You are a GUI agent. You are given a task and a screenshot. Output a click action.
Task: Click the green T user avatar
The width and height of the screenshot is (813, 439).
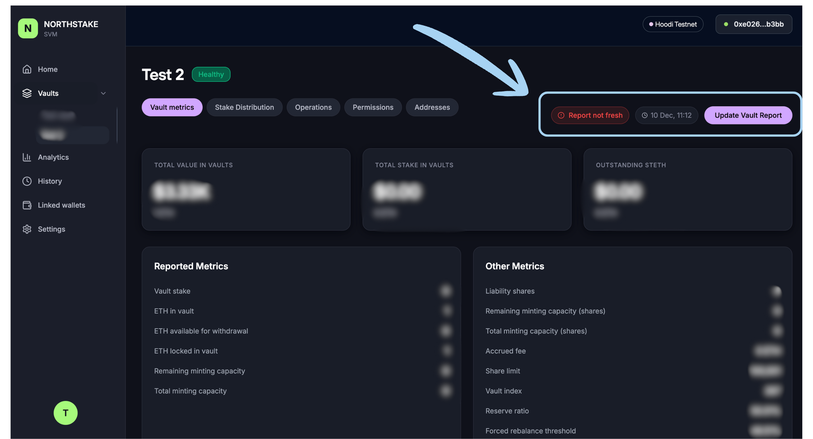click(66, 413)
